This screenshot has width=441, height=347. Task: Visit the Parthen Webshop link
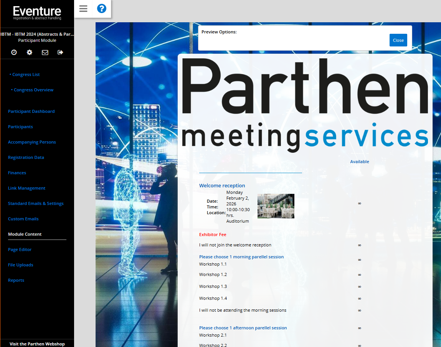(x=37, y=344)
